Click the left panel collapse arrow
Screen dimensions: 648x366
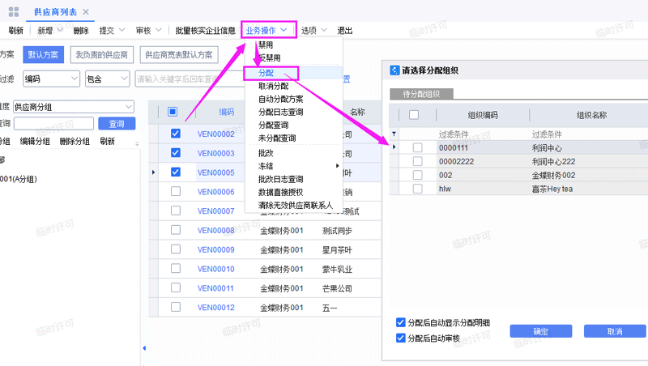click(144, 348)
